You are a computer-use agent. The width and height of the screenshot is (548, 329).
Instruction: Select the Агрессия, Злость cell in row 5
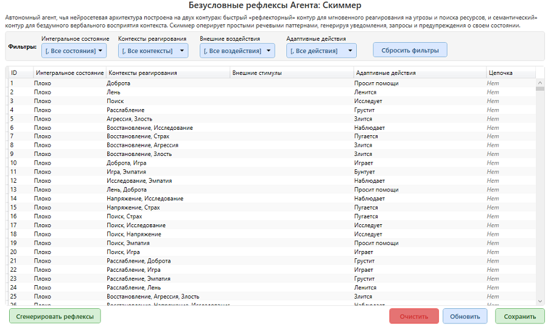click(x=129, y=119)
